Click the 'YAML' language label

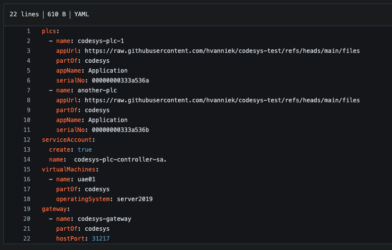click(82, 14)
